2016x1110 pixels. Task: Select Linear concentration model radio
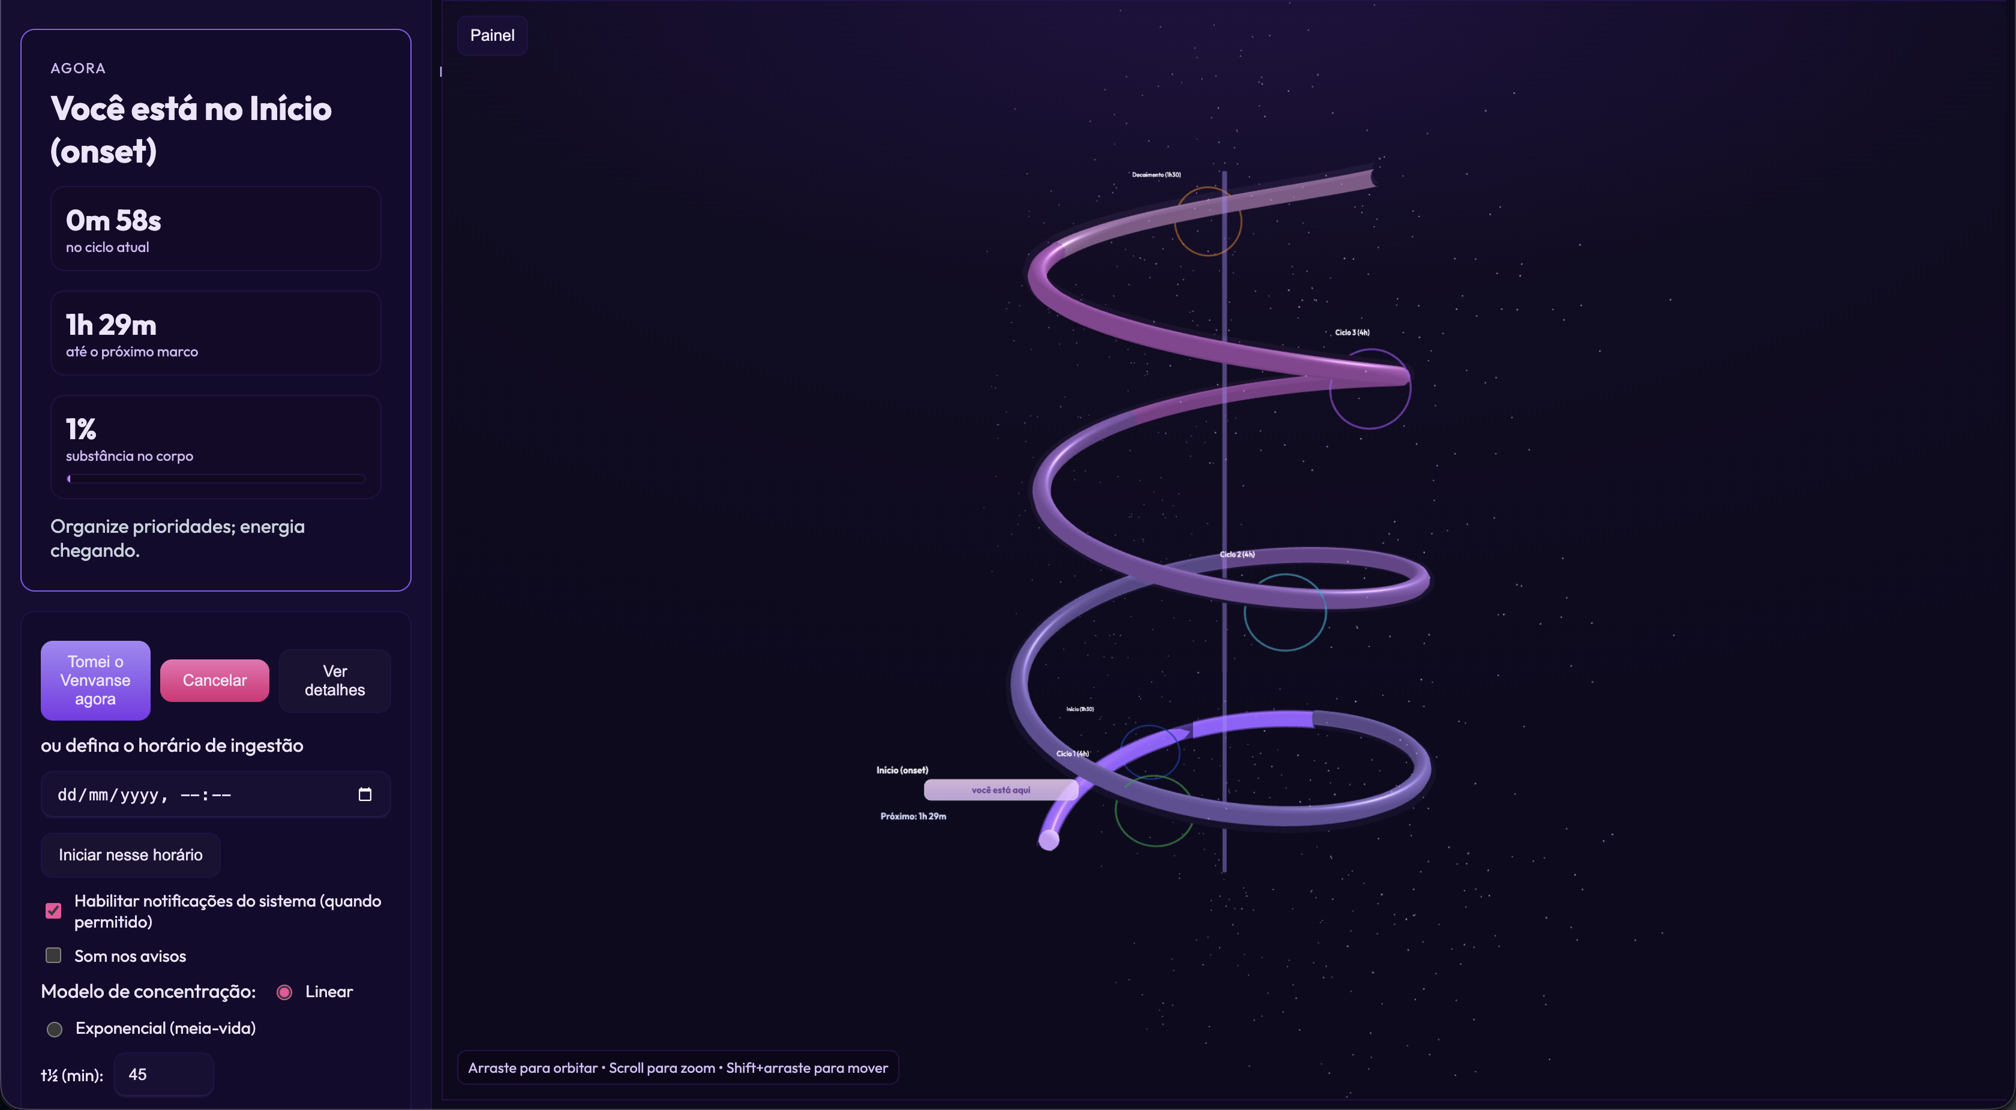(x=285, y=992)
